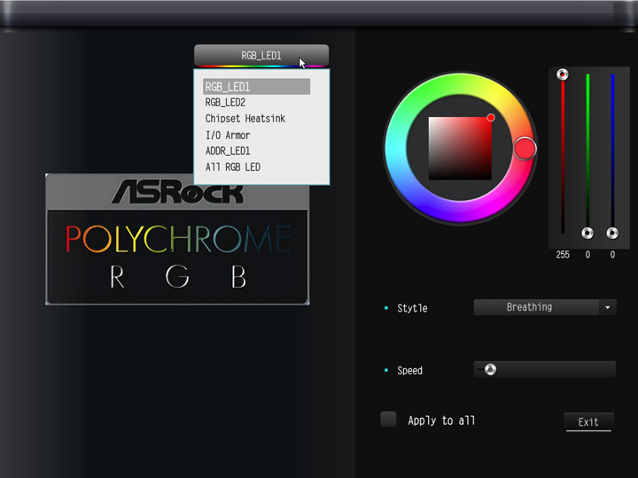Click the Speed slider track
This screenshot has height=478, width=638.
click(545, 369)
